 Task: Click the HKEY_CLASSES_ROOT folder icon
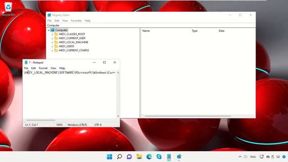[56, 34]
